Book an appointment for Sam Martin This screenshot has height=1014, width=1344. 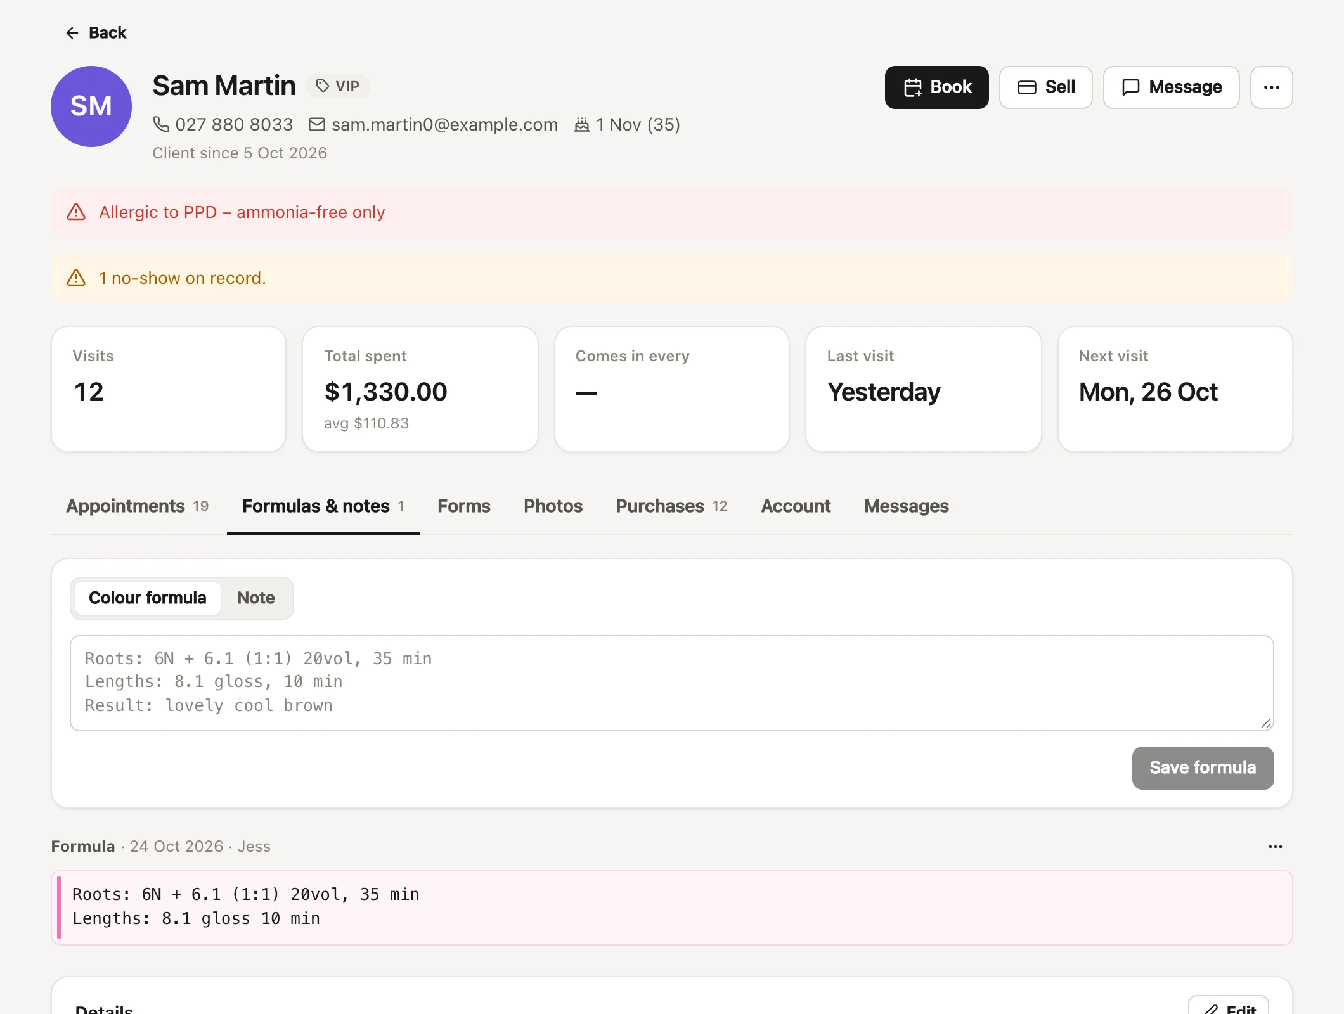click(x=937, y=87)
